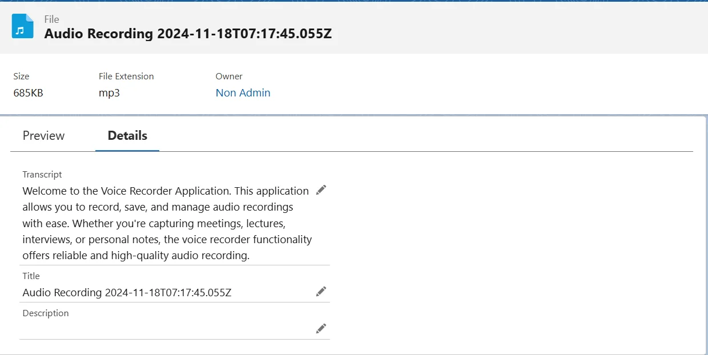Click the mp3 file extension value
Screen dimensions: 708x355
pyautogui.click(x=110, y=93)
